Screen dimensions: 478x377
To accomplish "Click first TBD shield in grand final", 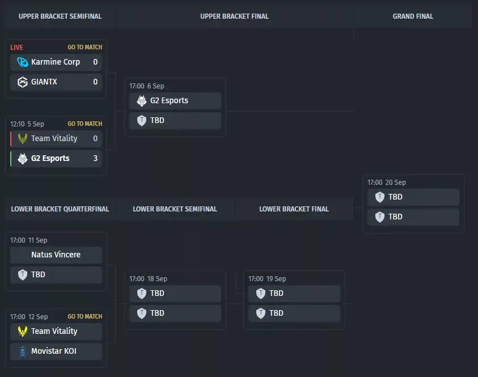I will coord(379,197).
